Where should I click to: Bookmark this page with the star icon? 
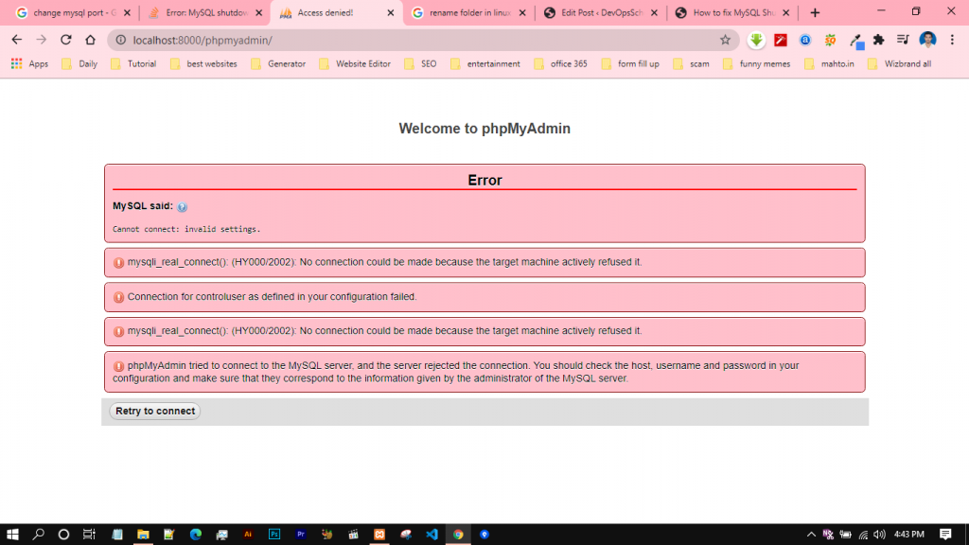[725, 40]
